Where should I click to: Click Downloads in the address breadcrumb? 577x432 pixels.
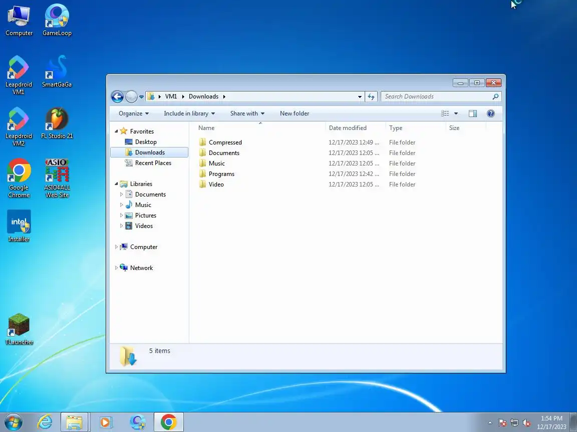203,96
